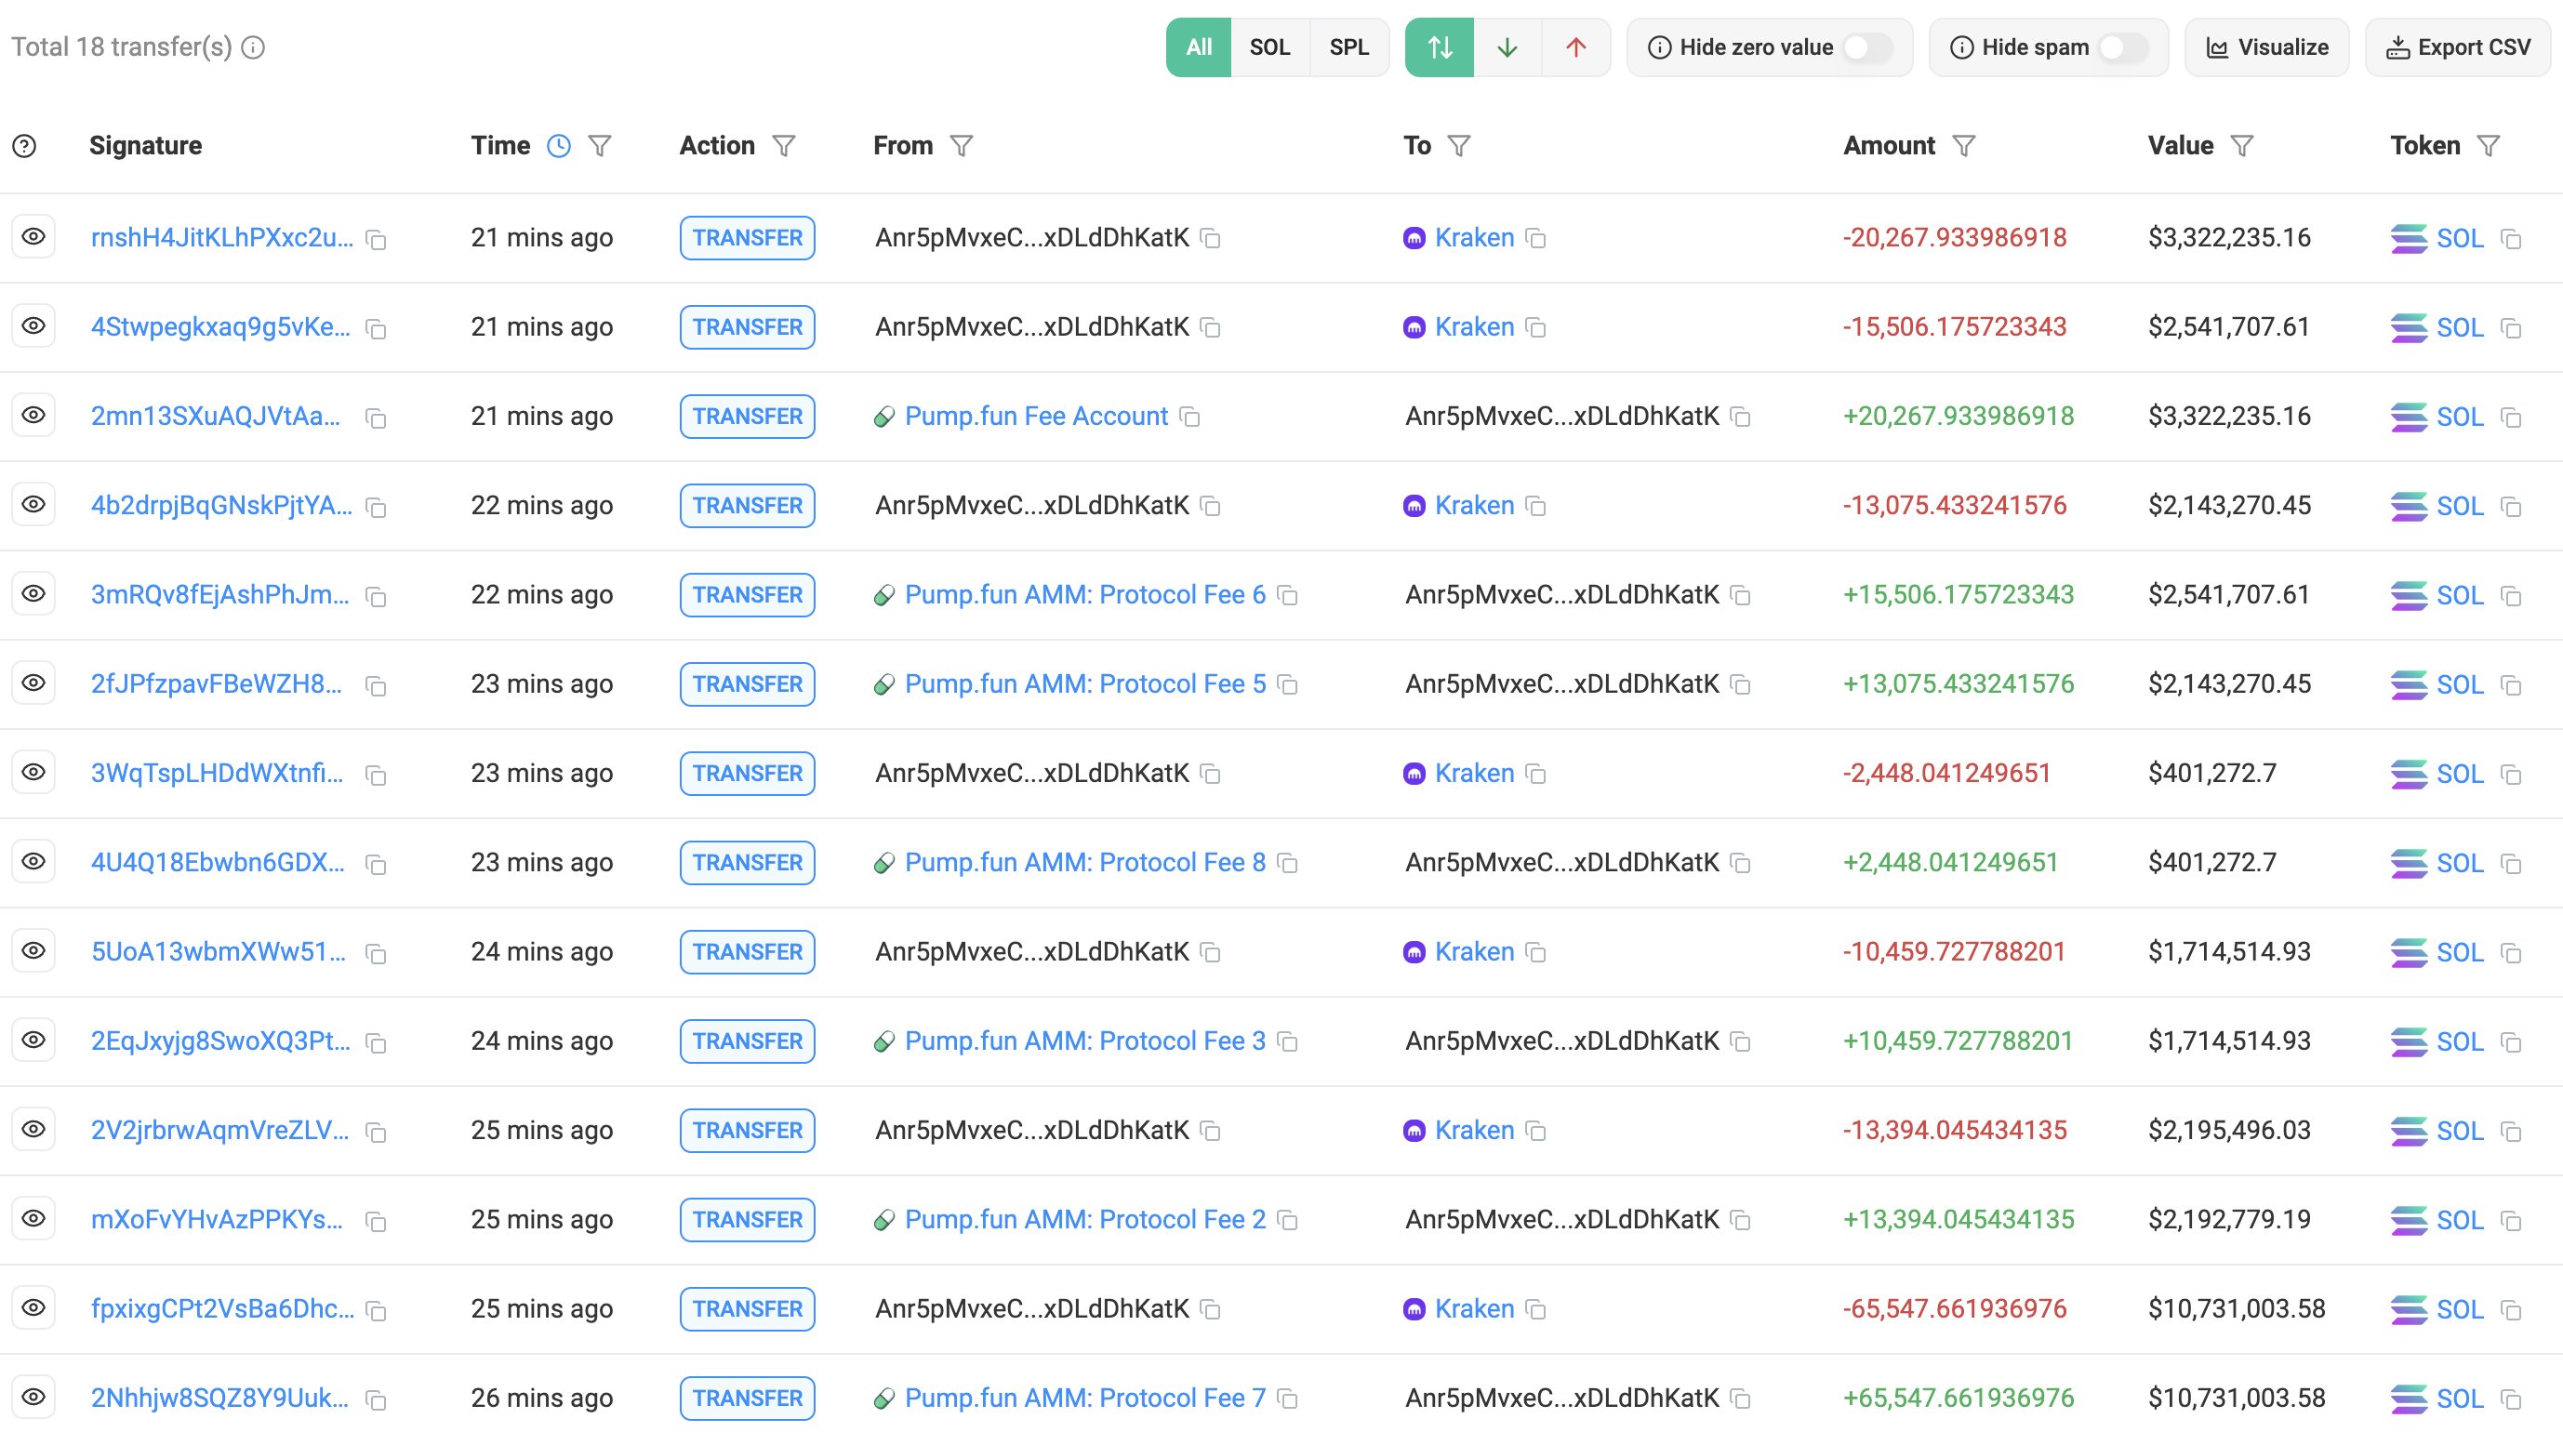2563x1432 pixels.
Task: Toggle time format clock icon in Time header
Action: pyautogui.click(x=559, y=146)
